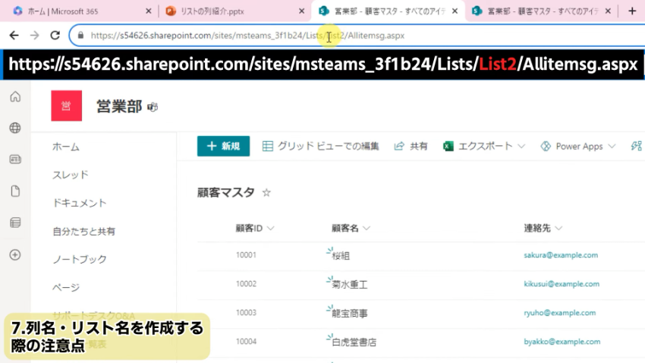
Task: Open My Lists icon in the app bar
Action: click(x=15, y=223)
